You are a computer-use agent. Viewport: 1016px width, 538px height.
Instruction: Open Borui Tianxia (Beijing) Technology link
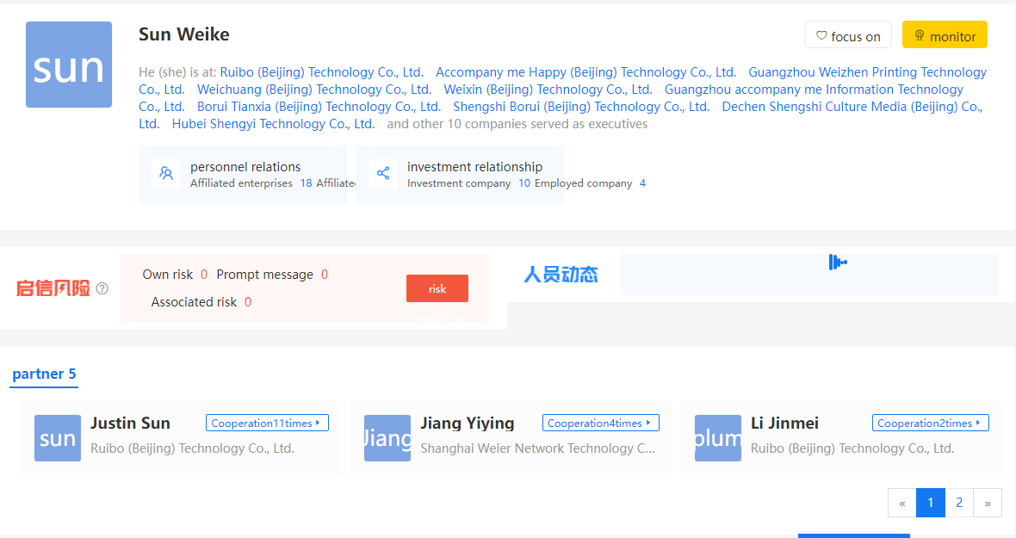[319, 107]
